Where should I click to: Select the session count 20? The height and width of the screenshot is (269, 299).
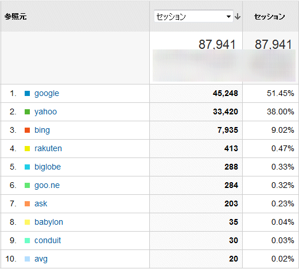tap(234, 259)
